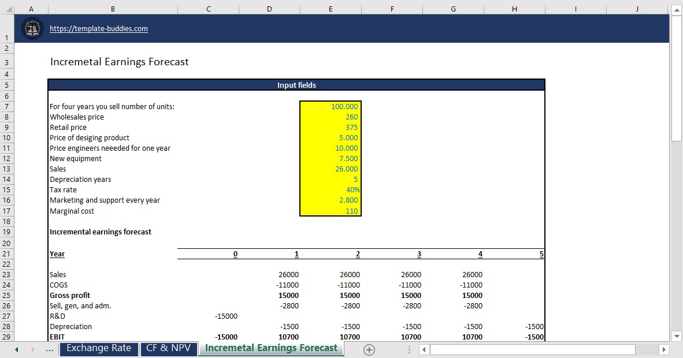Switch to the CF & NPV sheet tab
683x358 pixels.
pyautogui.click(x=169, y=348)
